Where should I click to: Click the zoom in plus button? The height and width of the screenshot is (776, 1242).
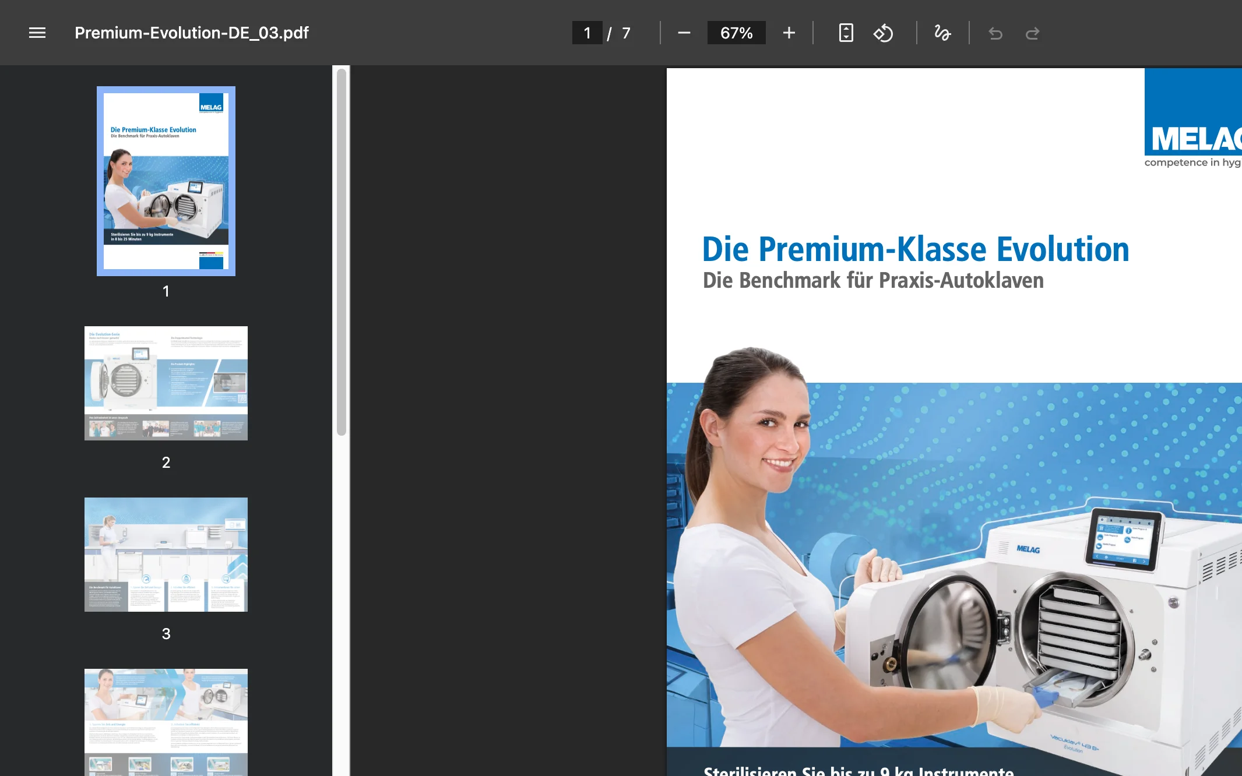pos(789,33)
